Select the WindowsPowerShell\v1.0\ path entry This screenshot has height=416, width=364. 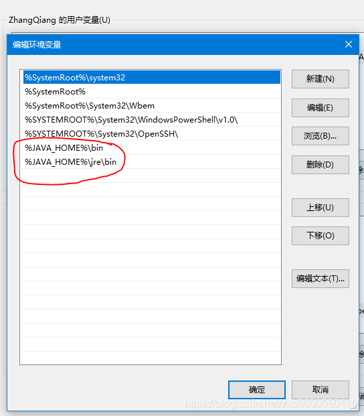coord(151,120)
